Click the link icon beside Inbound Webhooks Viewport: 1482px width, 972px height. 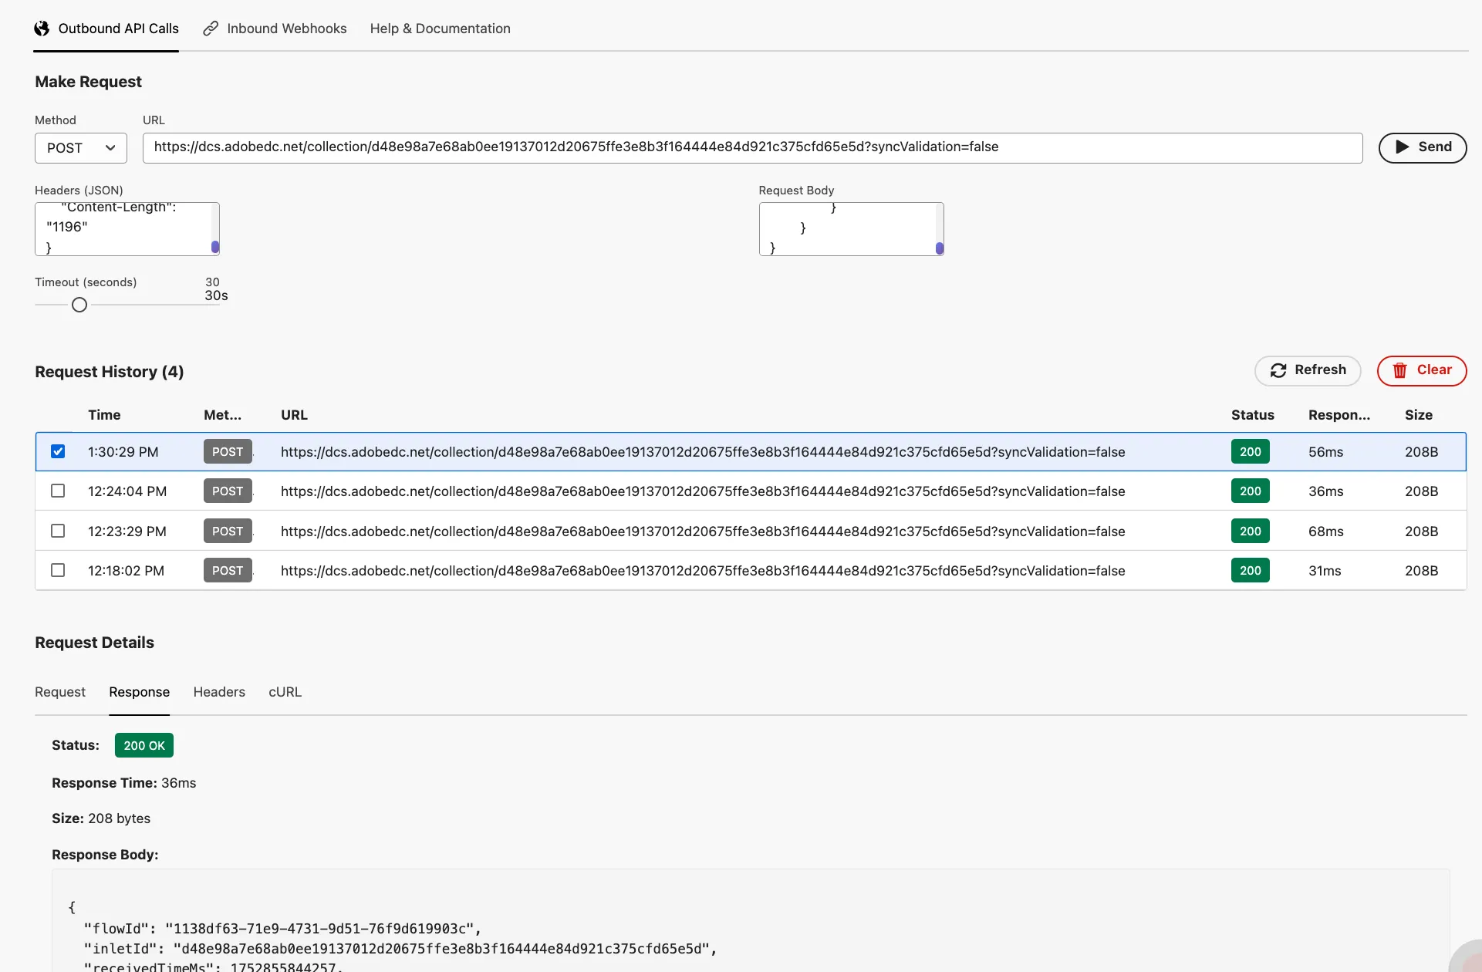pos(211,29)
